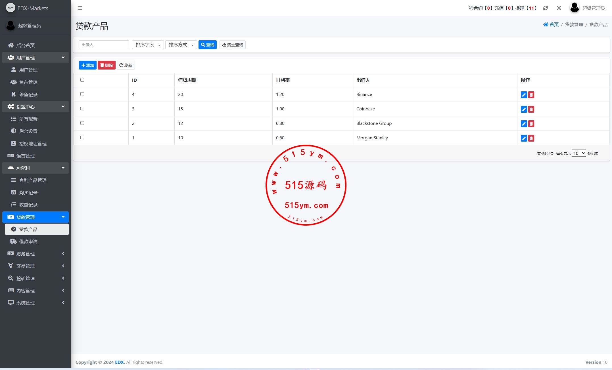The image size is (612, 370).
Task: Click the 清空查询 clear query button
Action: 232,45
